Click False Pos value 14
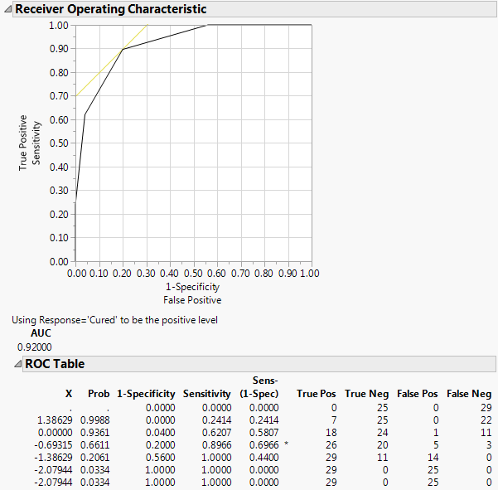498x490 pixels. pyautogui.click(x=433, y=458)
